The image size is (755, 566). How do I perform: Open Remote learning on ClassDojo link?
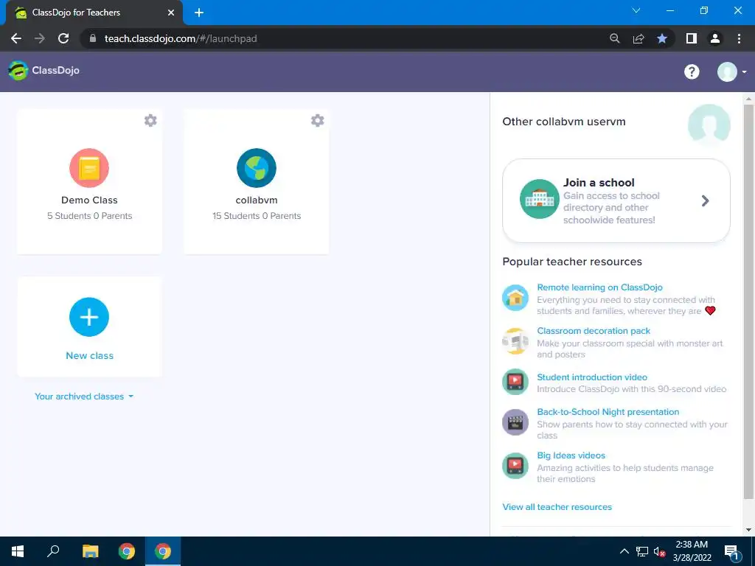click(599, 287)
